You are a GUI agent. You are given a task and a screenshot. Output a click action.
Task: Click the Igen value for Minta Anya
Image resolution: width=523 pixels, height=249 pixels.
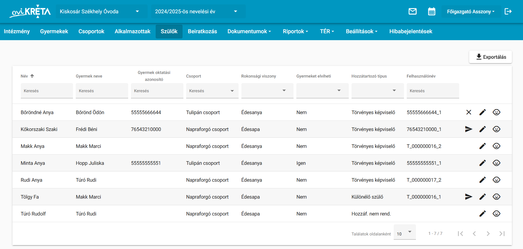pyautogui.click(x=301, y=163)
